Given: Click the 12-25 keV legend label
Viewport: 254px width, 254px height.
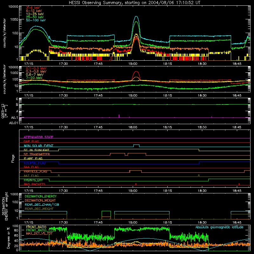Looking at the screenshot, I should coord(35,14).
